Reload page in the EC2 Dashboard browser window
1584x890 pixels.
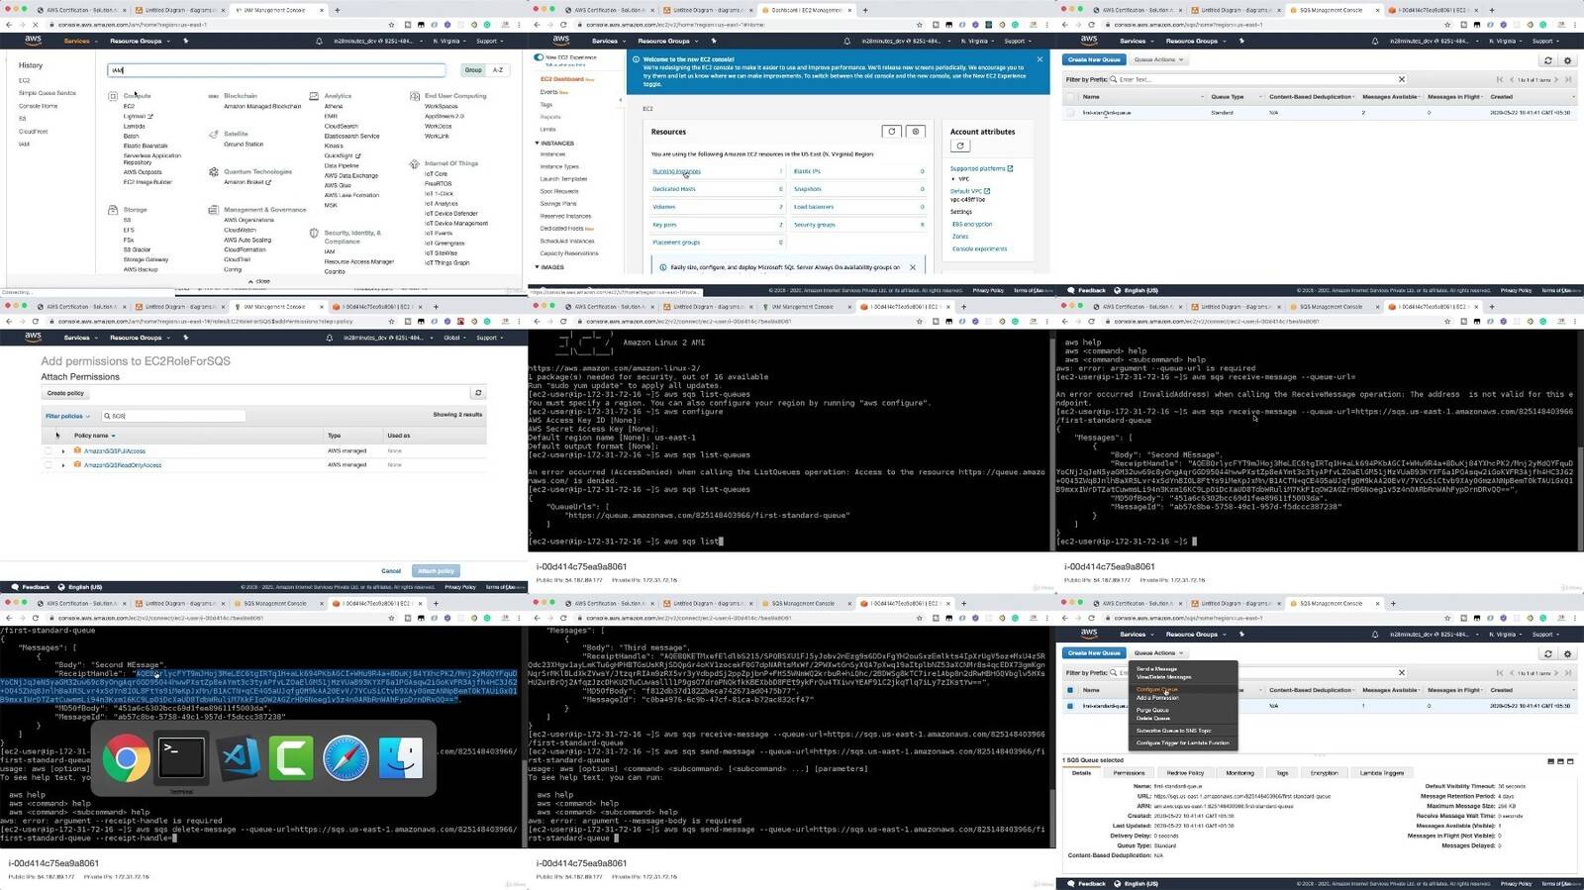click(563, 25)
